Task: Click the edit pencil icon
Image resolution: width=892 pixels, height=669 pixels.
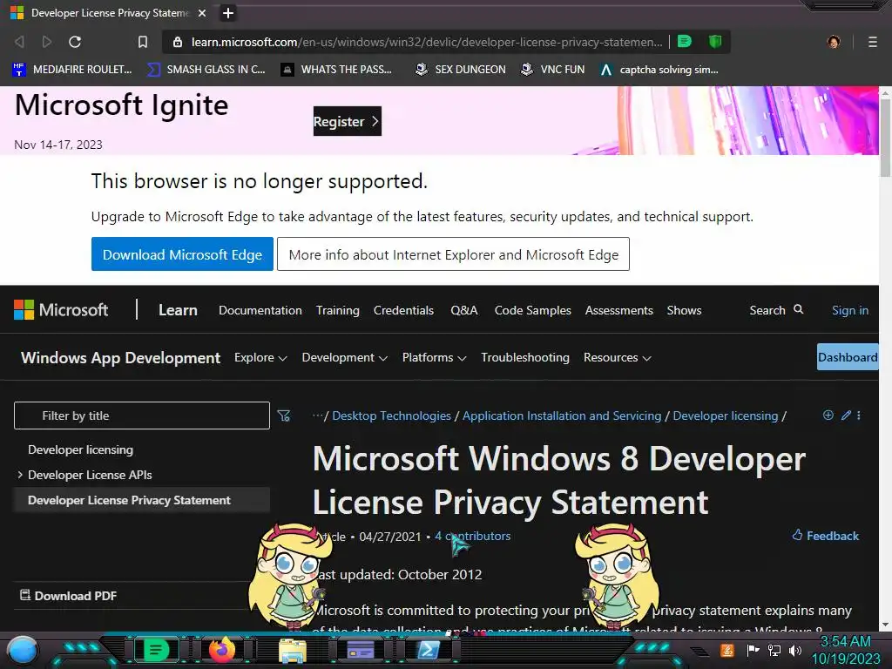Action: pyautogui.click(x=846, y=416)
